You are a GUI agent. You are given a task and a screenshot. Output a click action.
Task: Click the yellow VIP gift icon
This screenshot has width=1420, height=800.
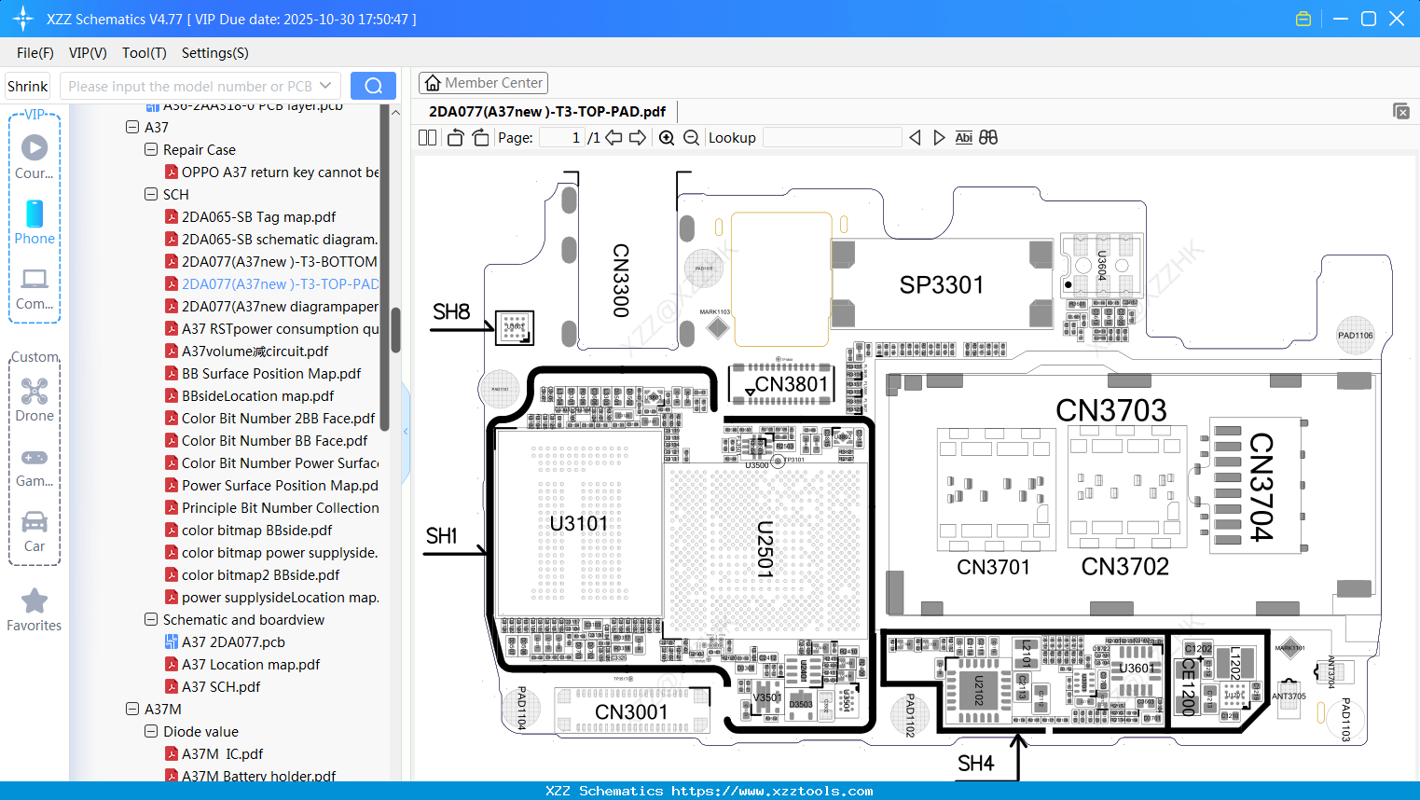(1303, 19)
